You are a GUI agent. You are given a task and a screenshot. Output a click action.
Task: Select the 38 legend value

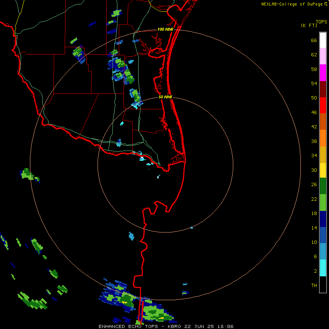(x=314, y=141)
